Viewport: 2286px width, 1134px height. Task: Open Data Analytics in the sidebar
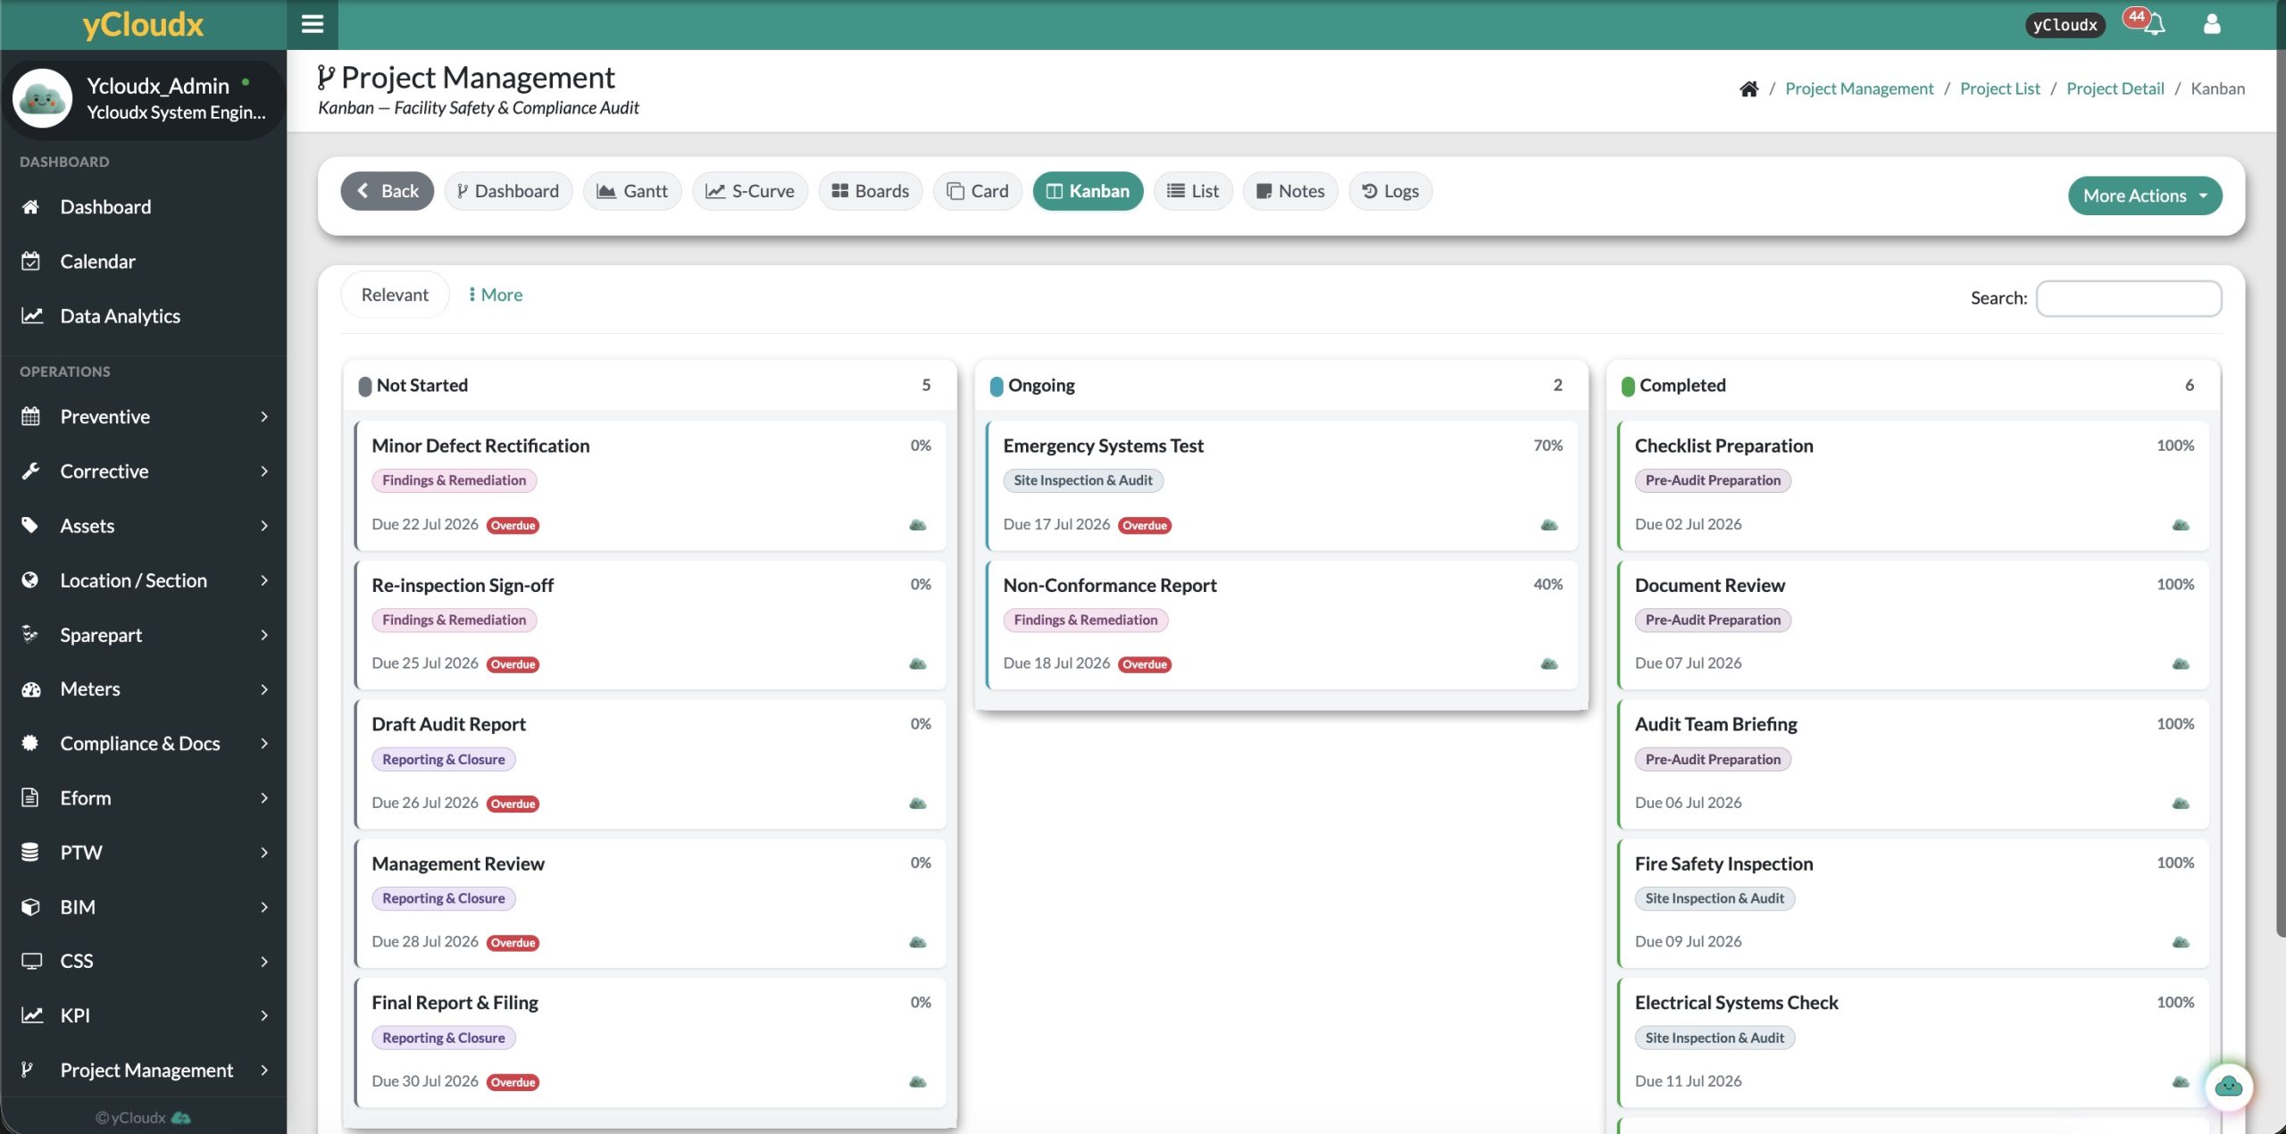point(143,316)
